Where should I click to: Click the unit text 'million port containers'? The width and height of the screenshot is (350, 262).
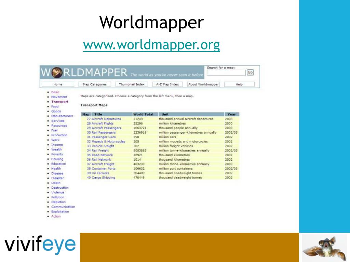point(176,169)
